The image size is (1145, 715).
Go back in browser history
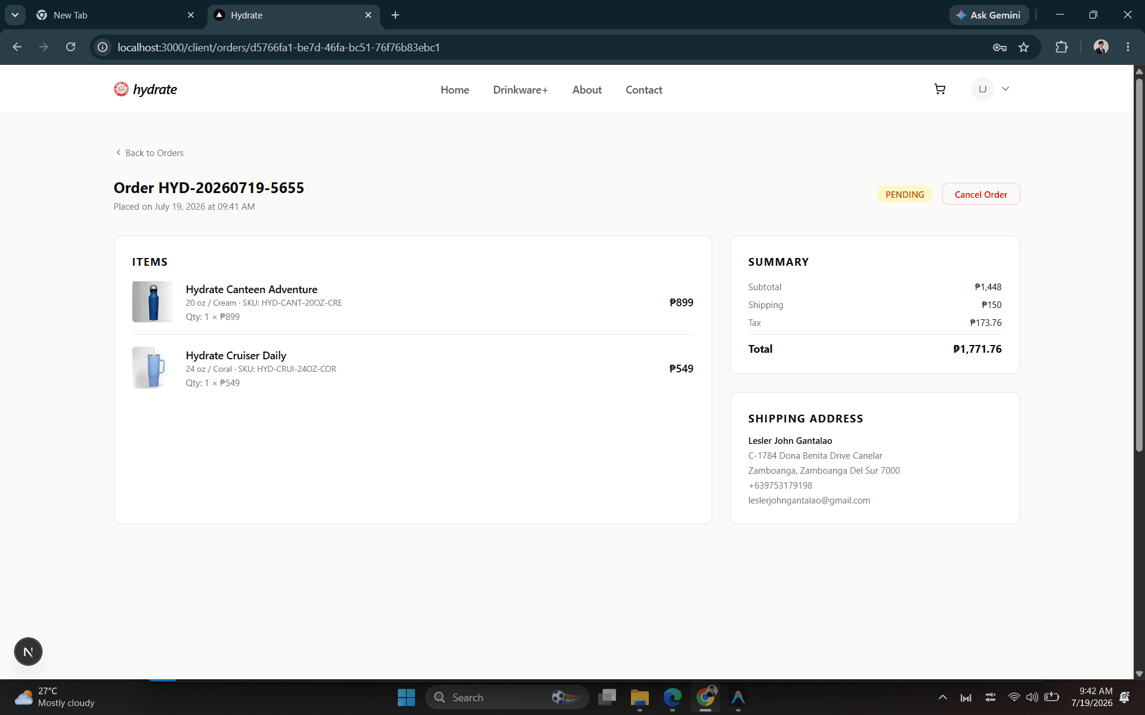click(x=17, y=47)
